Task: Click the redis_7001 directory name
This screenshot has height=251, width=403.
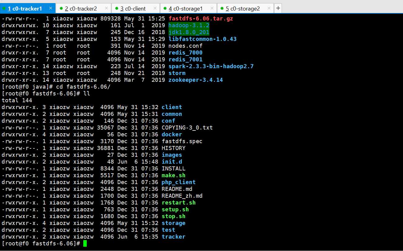Action: (186, 59)
